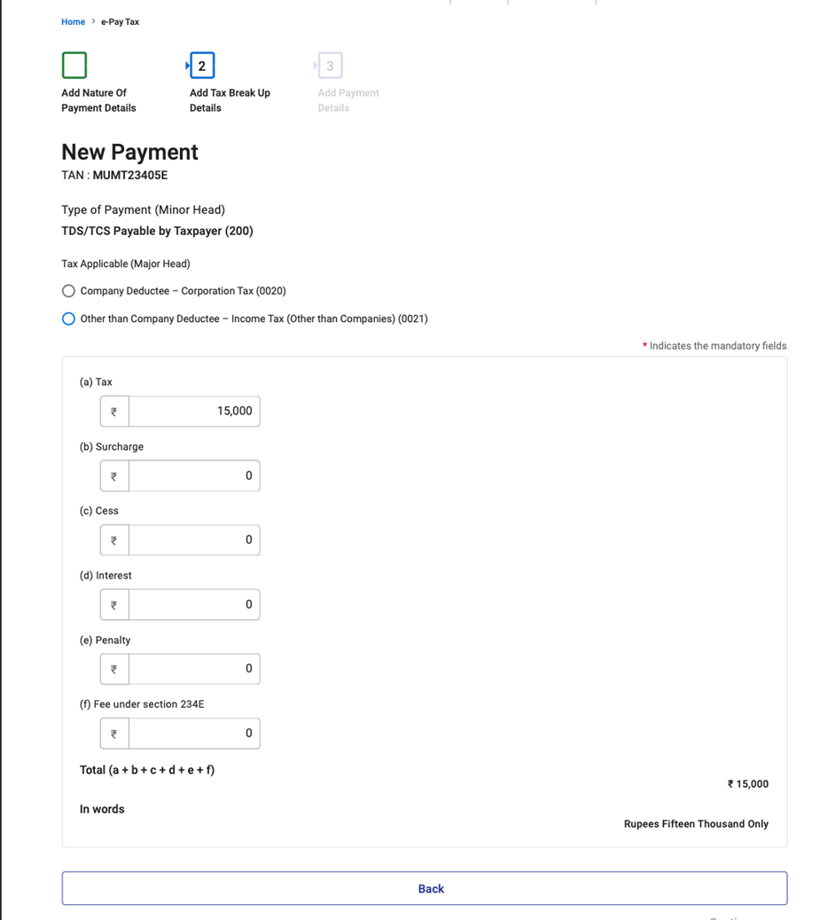This screenshot has height=920, width=820.
Task: Click the Add Nature Of Payment Details label
Action: (x=98, y=100)
